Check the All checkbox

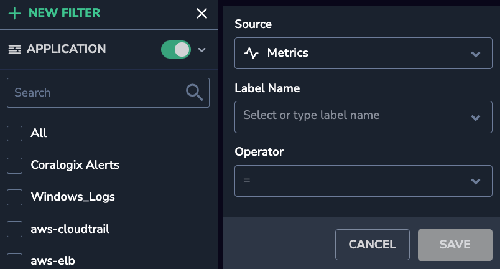[15, 133]
